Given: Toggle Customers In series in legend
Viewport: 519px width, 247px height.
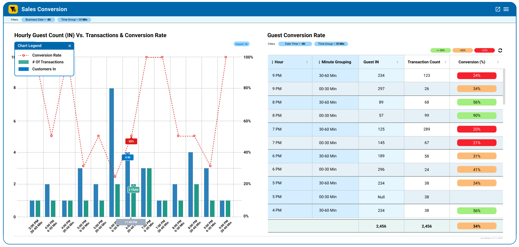Looking at the screenshot, I should coord(44,69).
